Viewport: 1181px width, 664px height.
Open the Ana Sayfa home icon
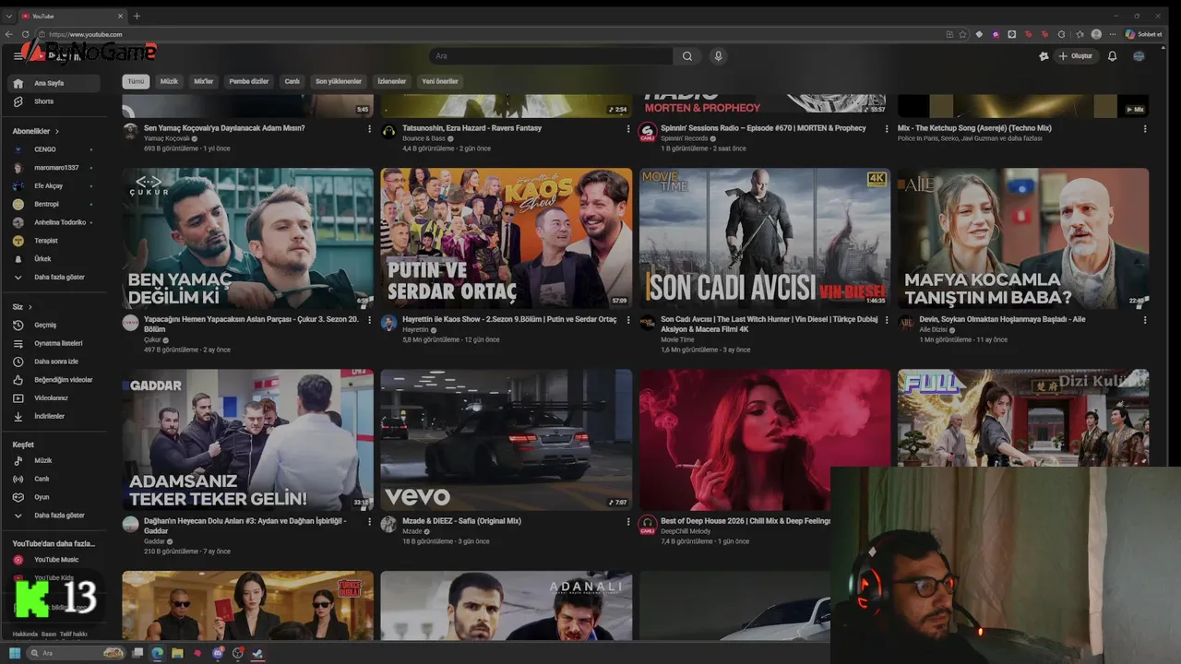[x=18, y=83]
